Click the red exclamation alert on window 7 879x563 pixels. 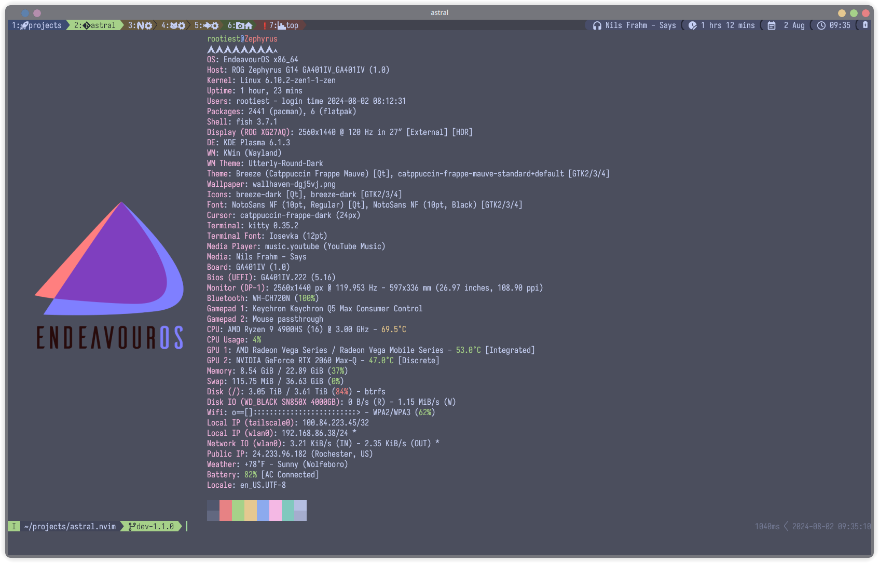tap(265, 25)
